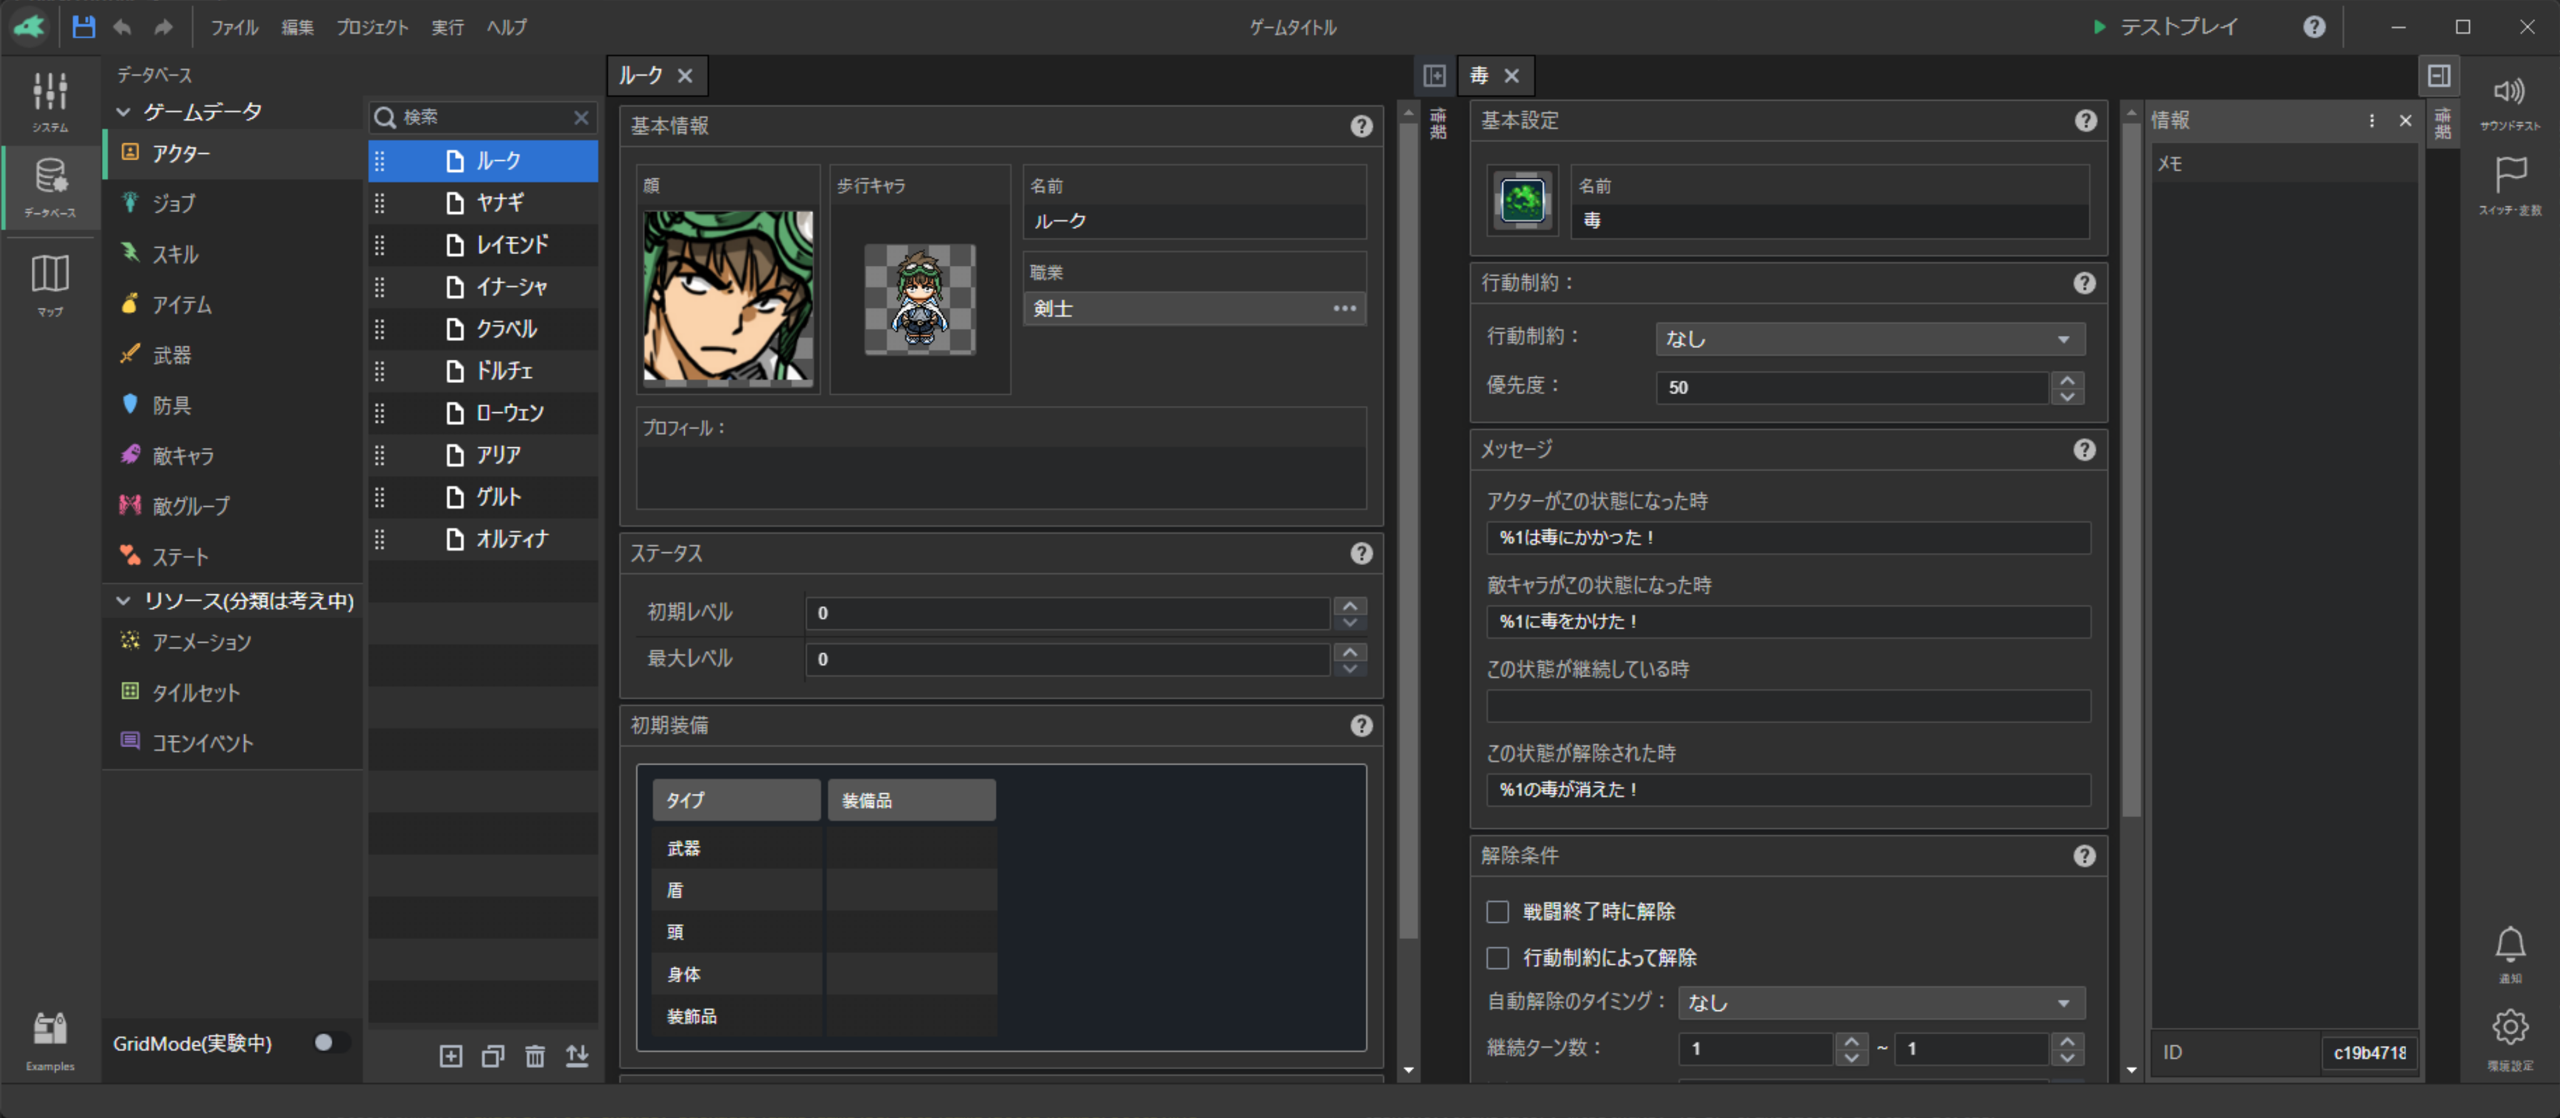Viewport: 2560px width, 1118px height.
Task: Open 自動解除のタイミング dropdown
Action: point(1880,1003)
